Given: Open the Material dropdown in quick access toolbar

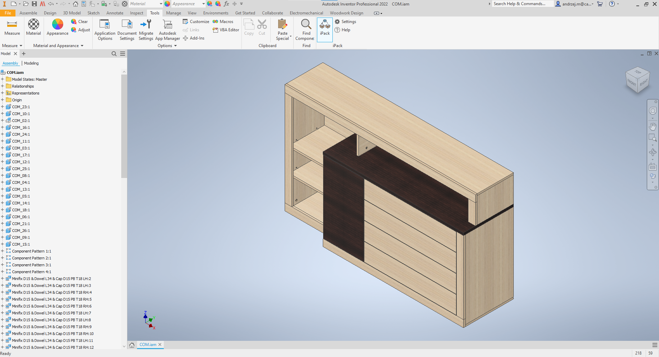Looking at the screenshot, I should coord(161,4).
